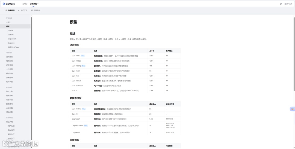Click the Beta badge beside GLM-4-Long
Viewport: 295px width, 149px height.
pyautogui.click(x=84, y=66)
